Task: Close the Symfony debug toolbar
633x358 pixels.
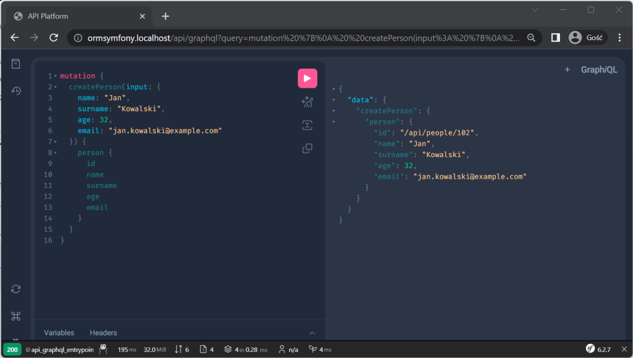Action: tap(624, 349)
